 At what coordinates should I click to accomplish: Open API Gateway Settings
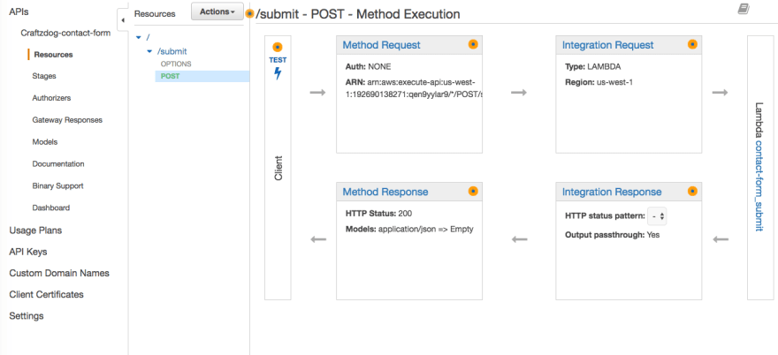(27, 316)
